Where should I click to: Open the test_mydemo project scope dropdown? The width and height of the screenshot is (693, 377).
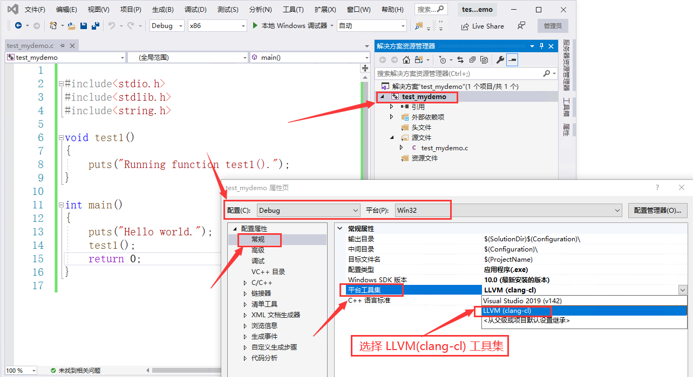click(65, 57)
